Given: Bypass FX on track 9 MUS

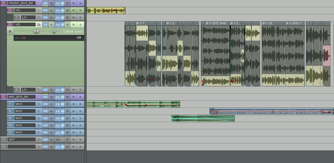Looking at the screenshot, I should (x=62, y=118).
